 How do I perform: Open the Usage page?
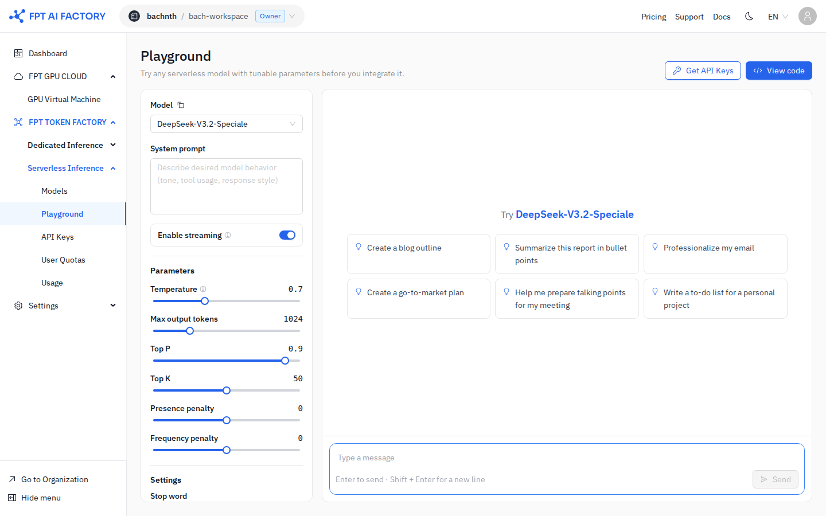click(x=63, y=283)
